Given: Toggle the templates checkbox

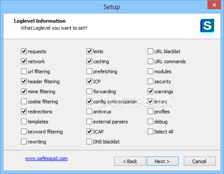Looking at the screenshot, I should [24, 122].
